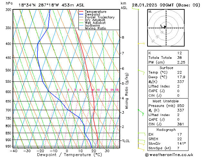The width and height of the screenshot is (203, 157).
Task: Click the 0 temperature axis label
Action: pyautogui.click(x=67, y=151)
